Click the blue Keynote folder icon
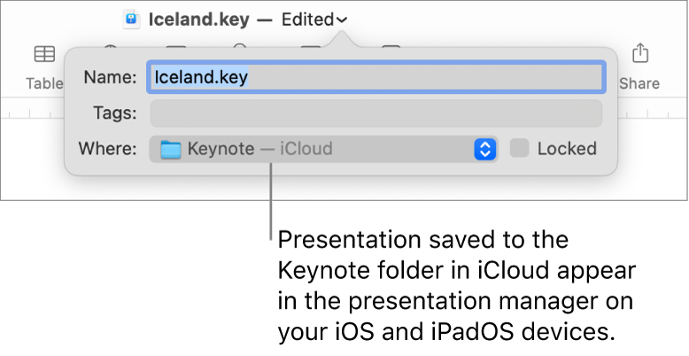Viewport: 689px width, 356px height. point(172,149)
